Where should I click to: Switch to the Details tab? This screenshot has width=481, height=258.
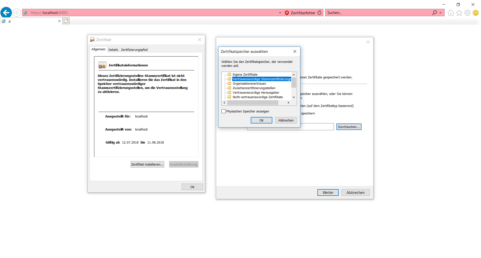113,50
